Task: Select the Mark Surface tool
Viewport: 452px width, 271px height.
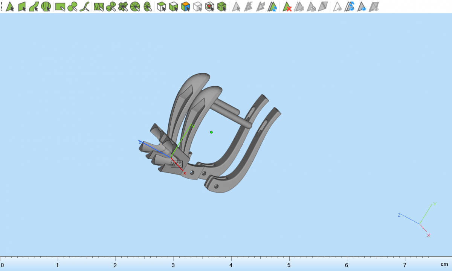Action: (x=34, y=6)
